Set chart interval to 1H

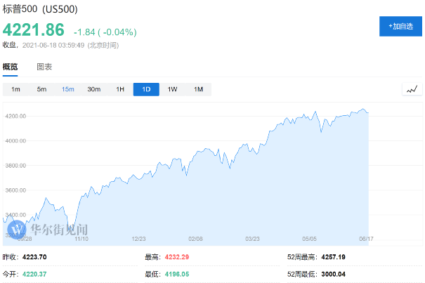[x=120, y=89]
